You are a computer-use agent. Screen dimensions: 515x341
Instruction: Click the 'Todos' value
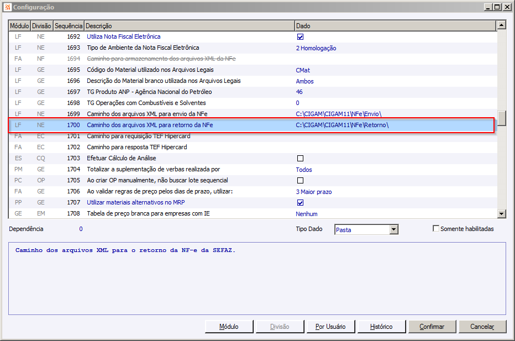[x=304, y=170]
